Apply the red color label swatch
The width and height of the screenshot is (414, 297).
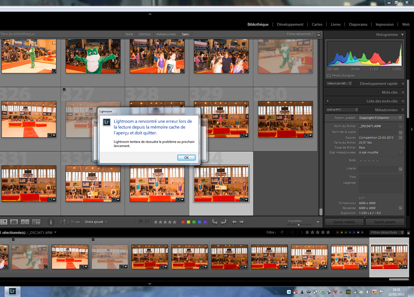[x=183, y=222]
